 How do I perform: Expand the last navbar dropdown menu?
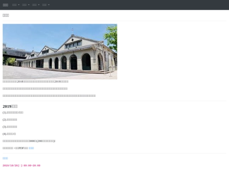pyautogui.click(x=46, y=5)
